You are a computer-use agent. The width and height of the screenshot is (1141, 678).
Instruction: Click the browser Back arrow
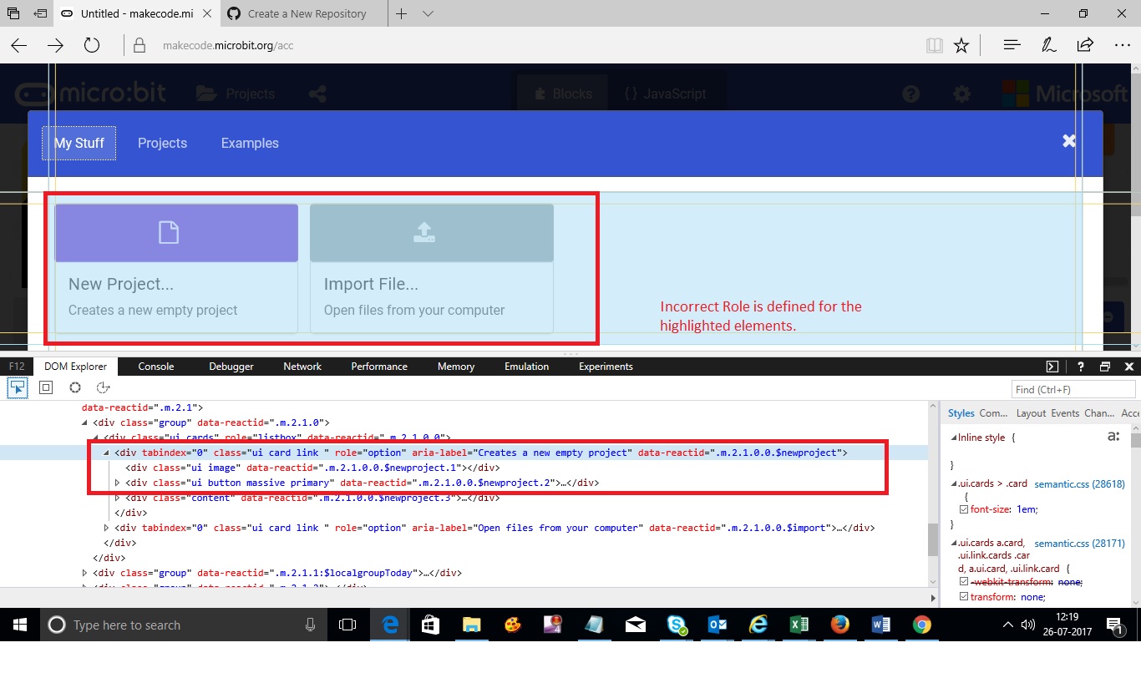point(18,46)
